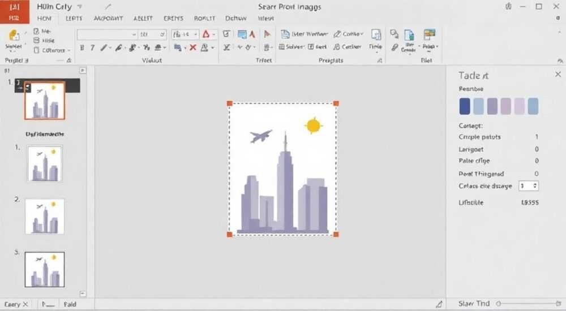Click the bold B formatting button
The width and height of the screenshot is (566, 311).
coord(82,47)
